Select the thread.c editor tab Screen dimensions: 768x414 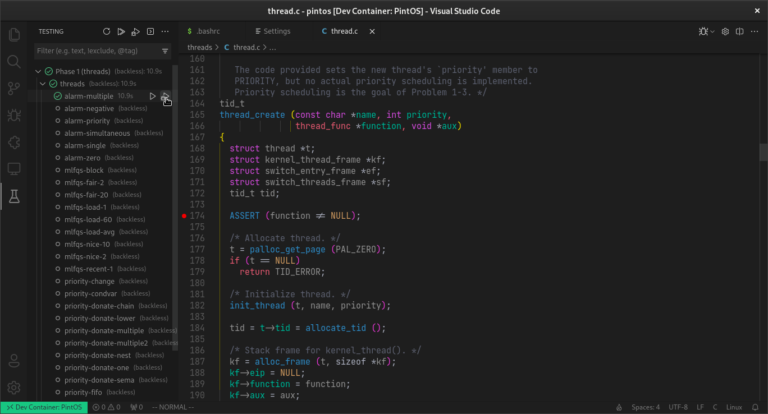coord(344,31)
